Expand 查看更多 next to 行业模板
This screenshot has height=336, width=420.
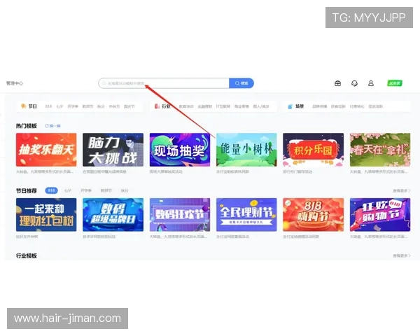point(401,255)
